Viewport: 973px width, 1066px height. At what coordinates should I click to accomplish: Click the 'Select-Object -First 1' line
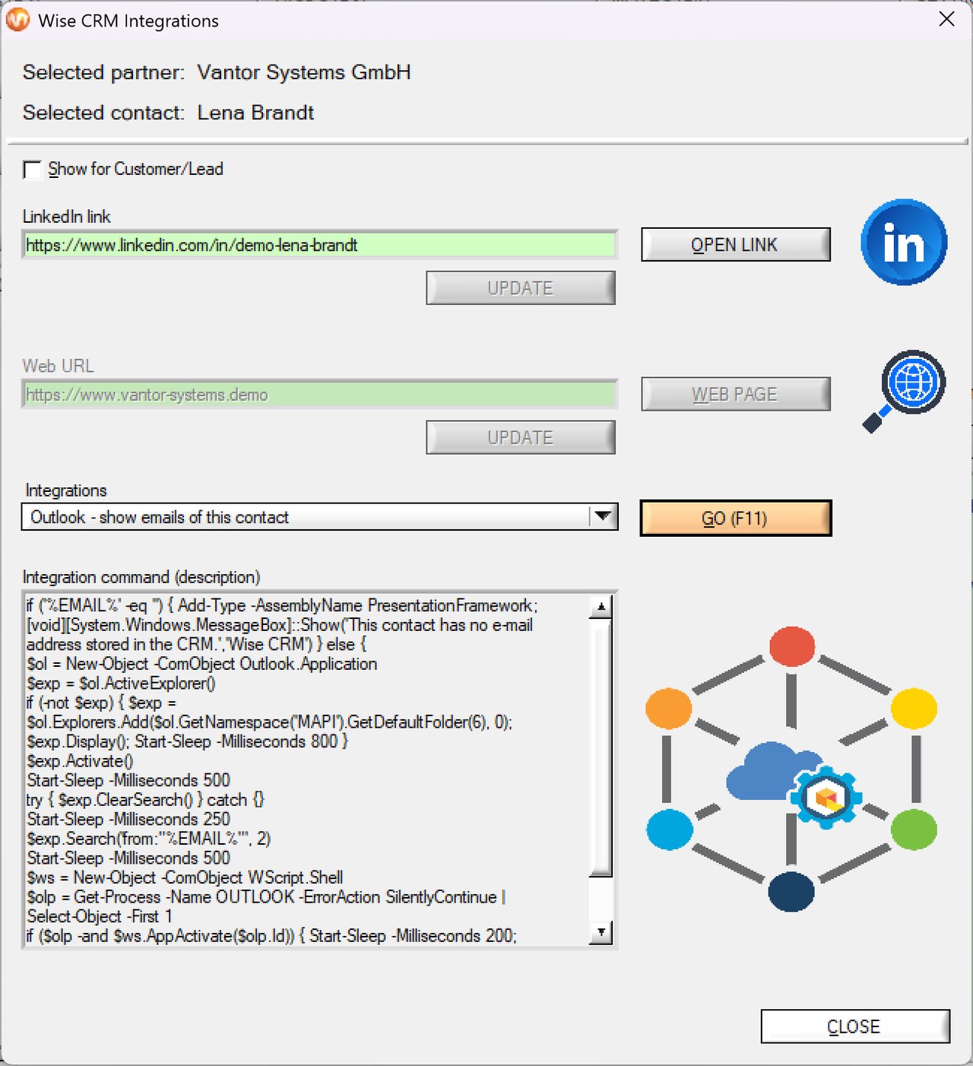[100, 916]
